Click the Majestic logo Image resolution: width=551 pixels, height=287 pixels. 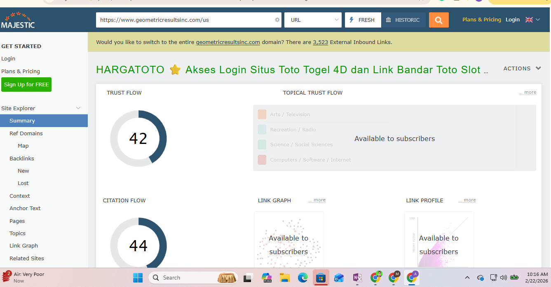pyautogui.click(x=18, y=20)
